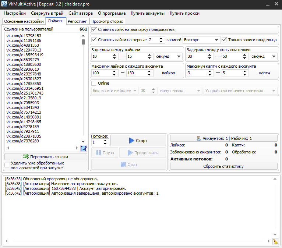Check delete already processed users option
Viewport: 282px width, 248px height.
(7, 165)
